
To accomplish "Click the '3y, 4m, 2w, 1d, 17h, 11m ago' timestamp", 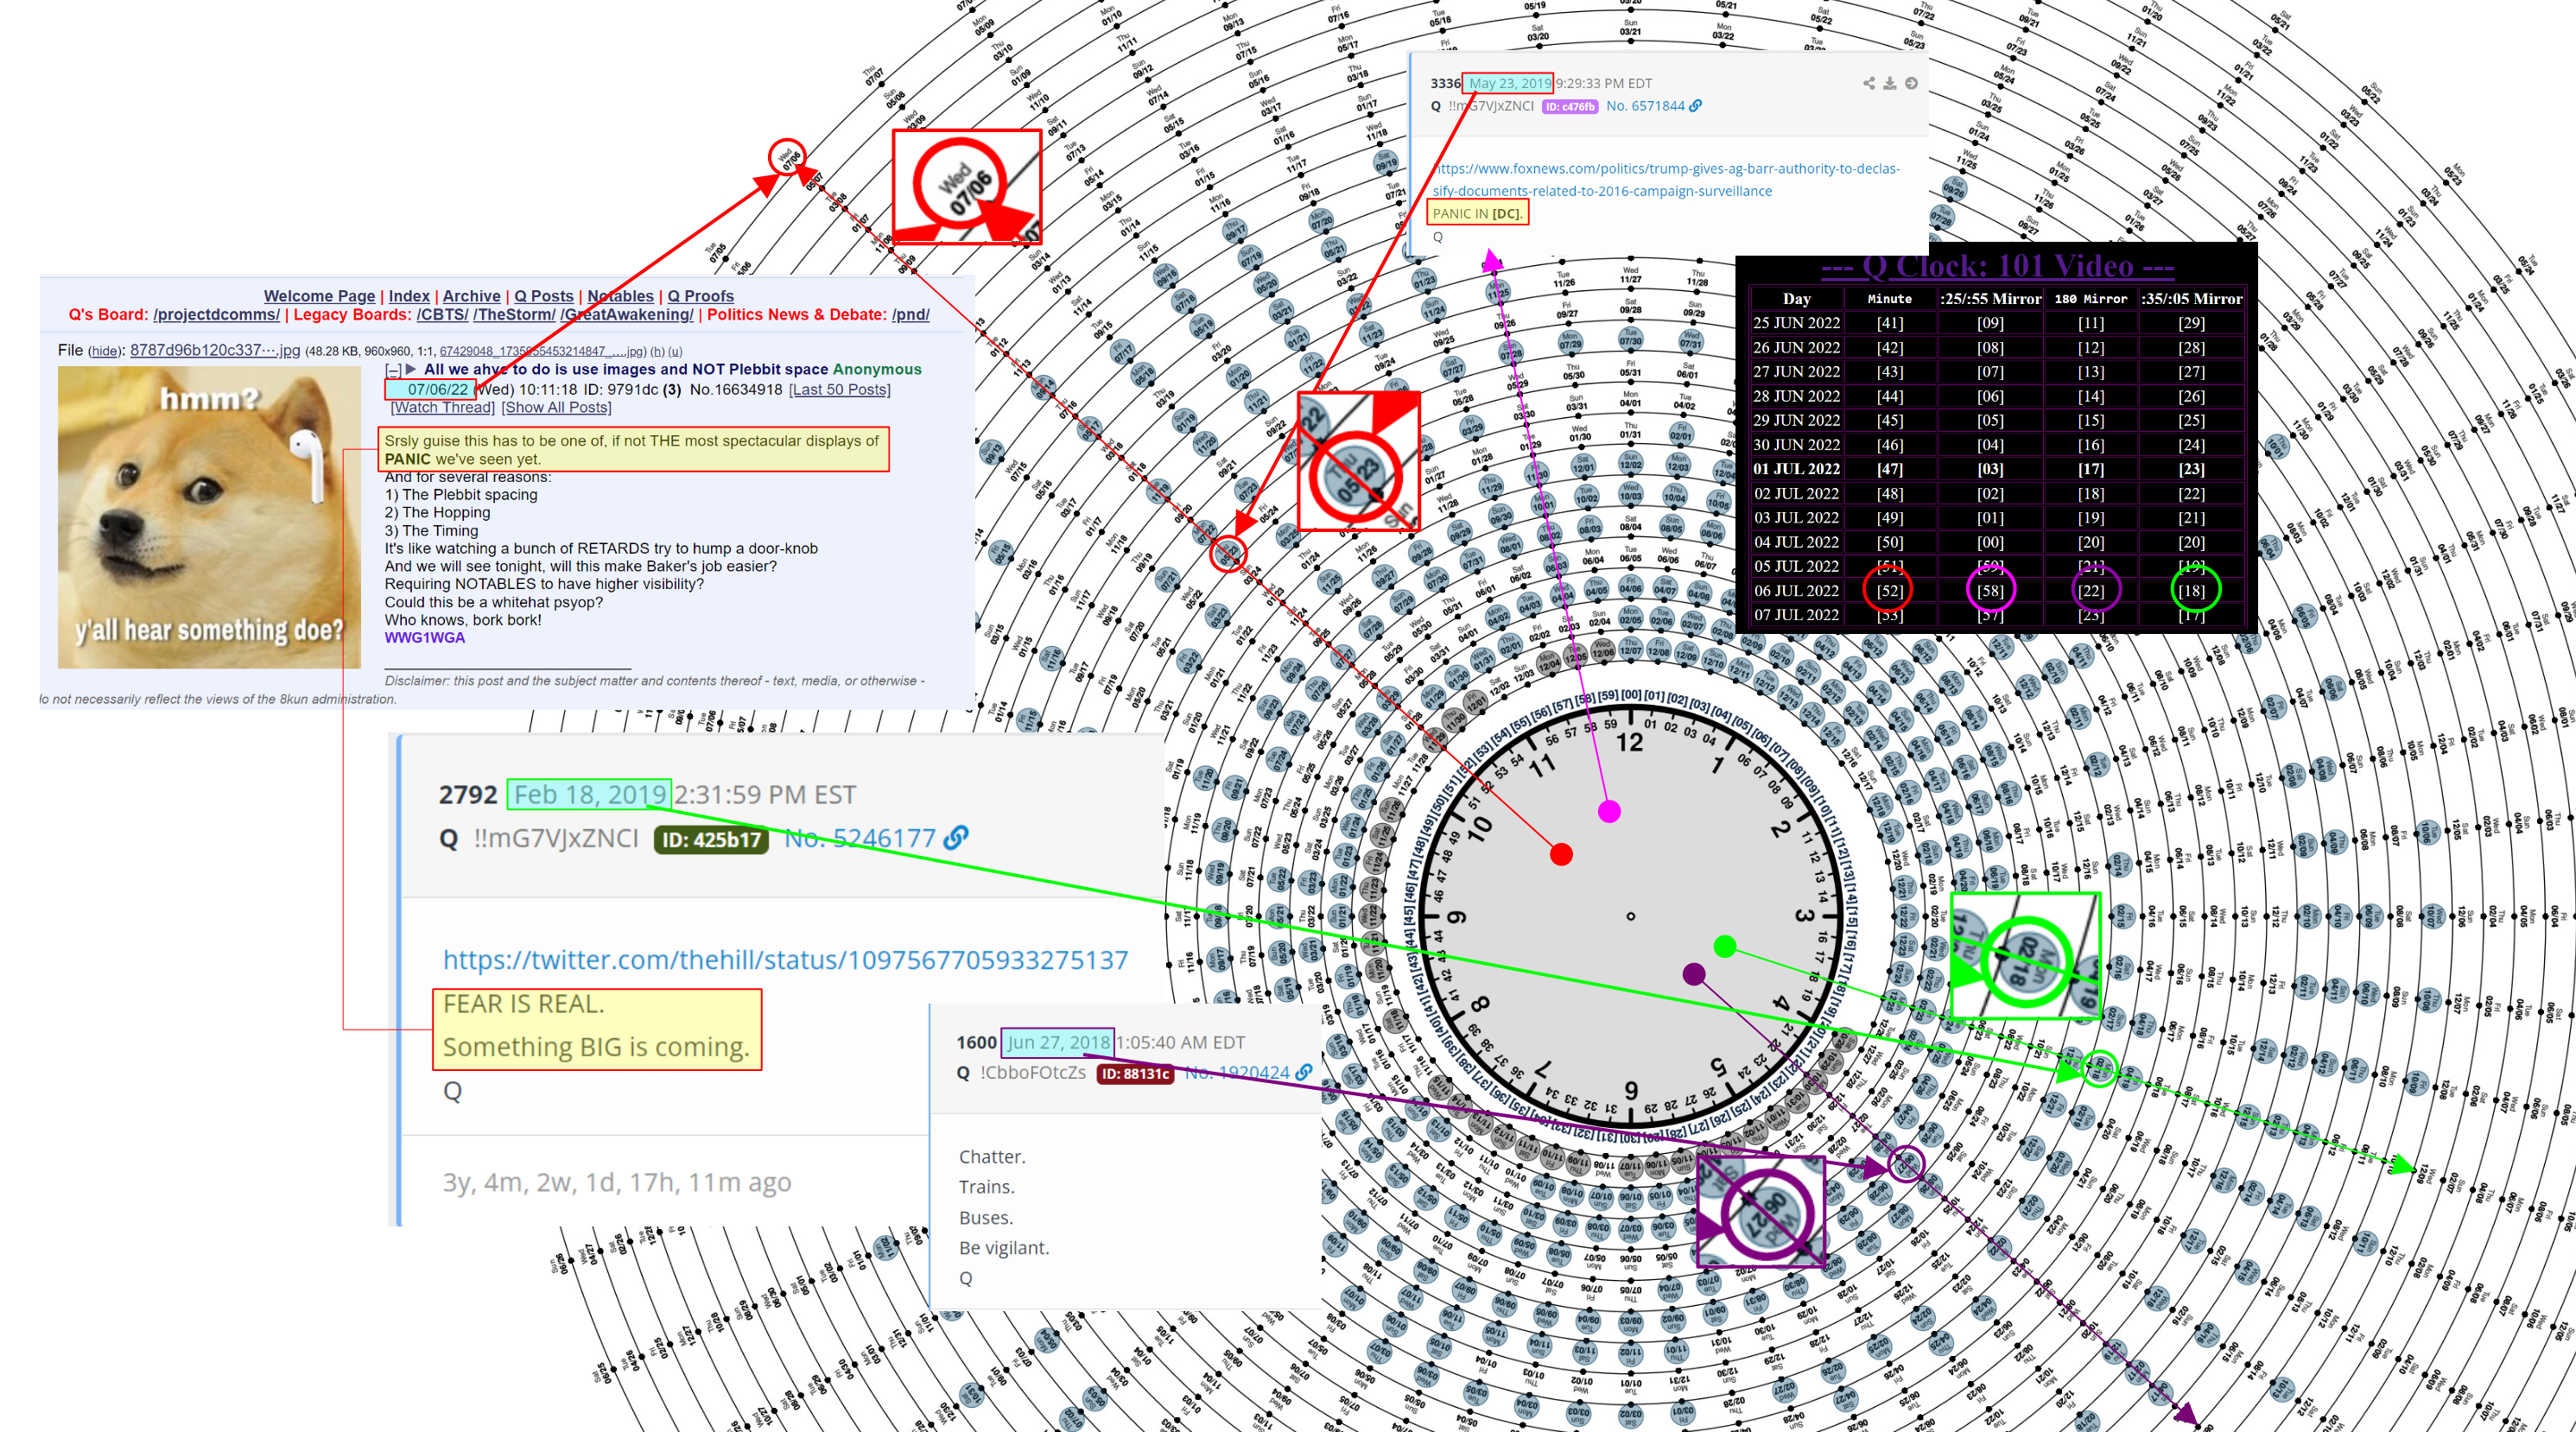I will (x=617, y=1183).
